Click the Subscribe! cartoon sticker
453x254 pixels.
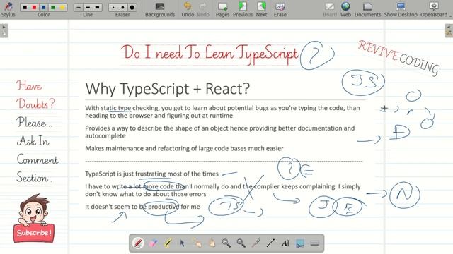33,218
